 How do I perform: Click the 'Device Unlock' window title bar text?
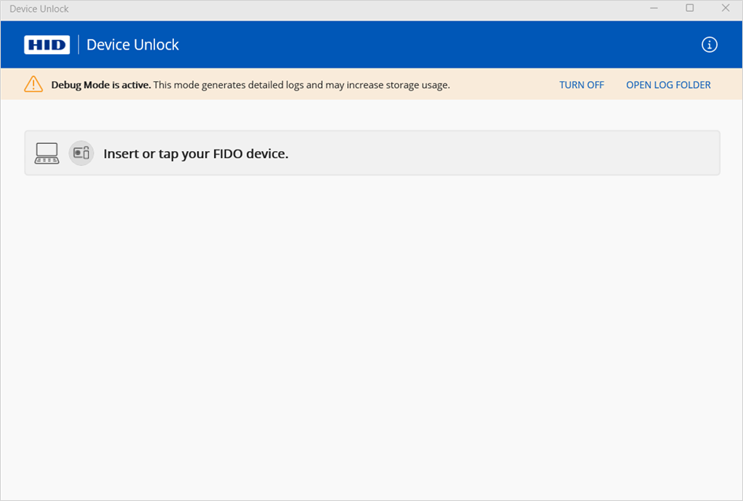39,9
